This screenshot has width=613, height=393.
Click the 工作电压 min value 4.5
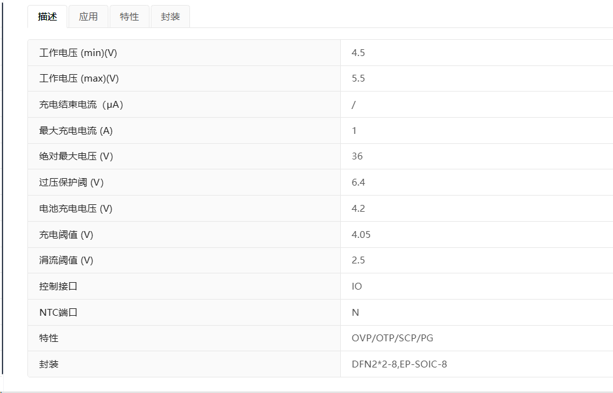(x=358, y=53)
